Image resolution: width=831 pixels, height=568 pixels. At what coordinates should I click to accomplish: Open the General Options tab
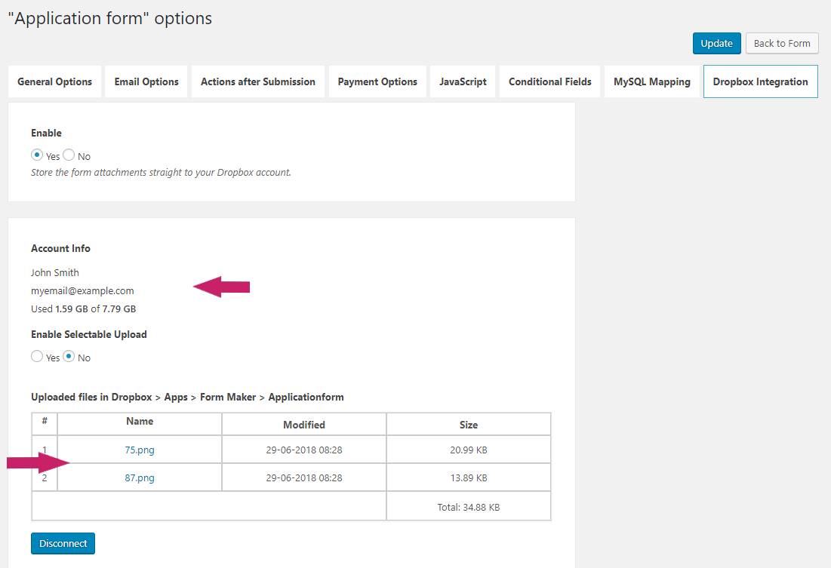tap(54, 81)
